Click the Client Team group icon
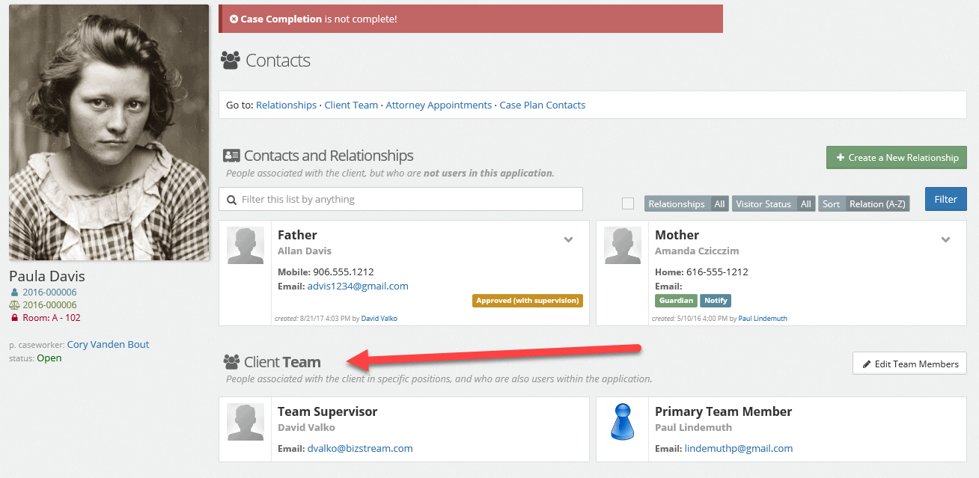The width and height of the screenshot is (979, 478). (231, 363)
